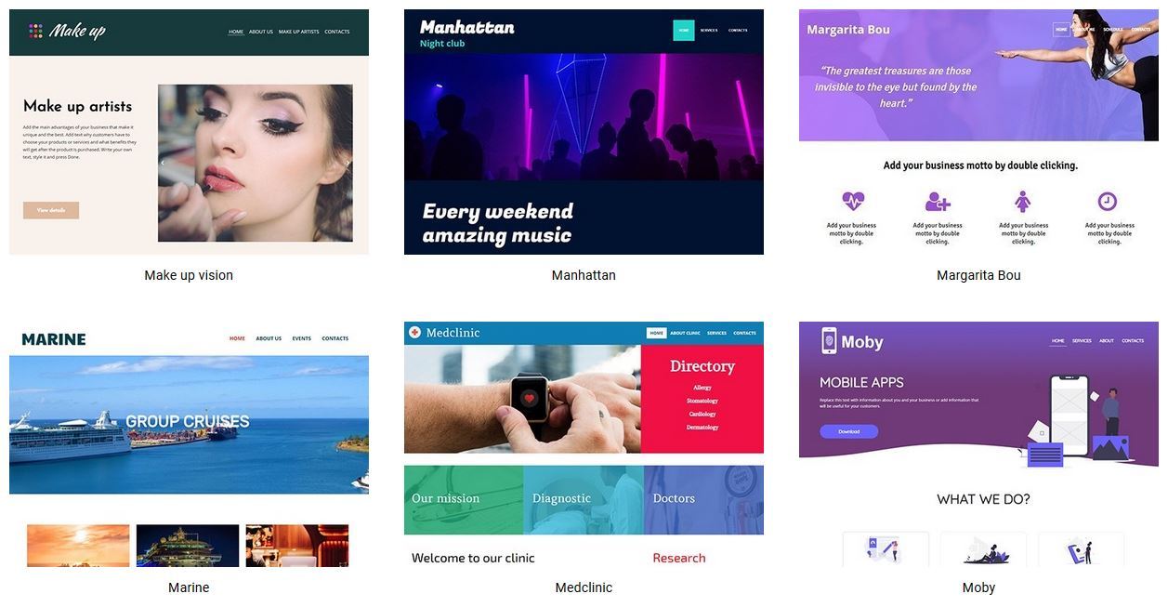Click the right arrow on makeup photo slider
The image size is (1168, 607).
pyautogui.click(x=348, y=164)
